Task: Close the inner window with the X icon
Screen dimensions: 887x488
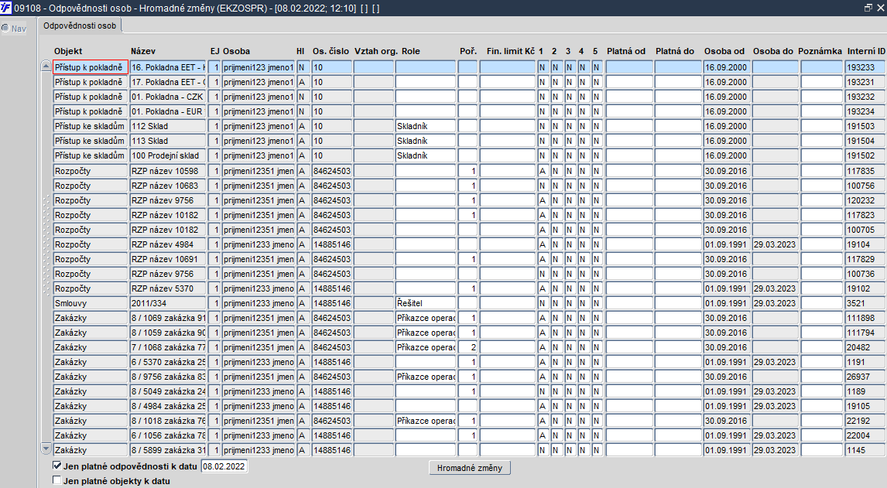Action: click(880, 8)
